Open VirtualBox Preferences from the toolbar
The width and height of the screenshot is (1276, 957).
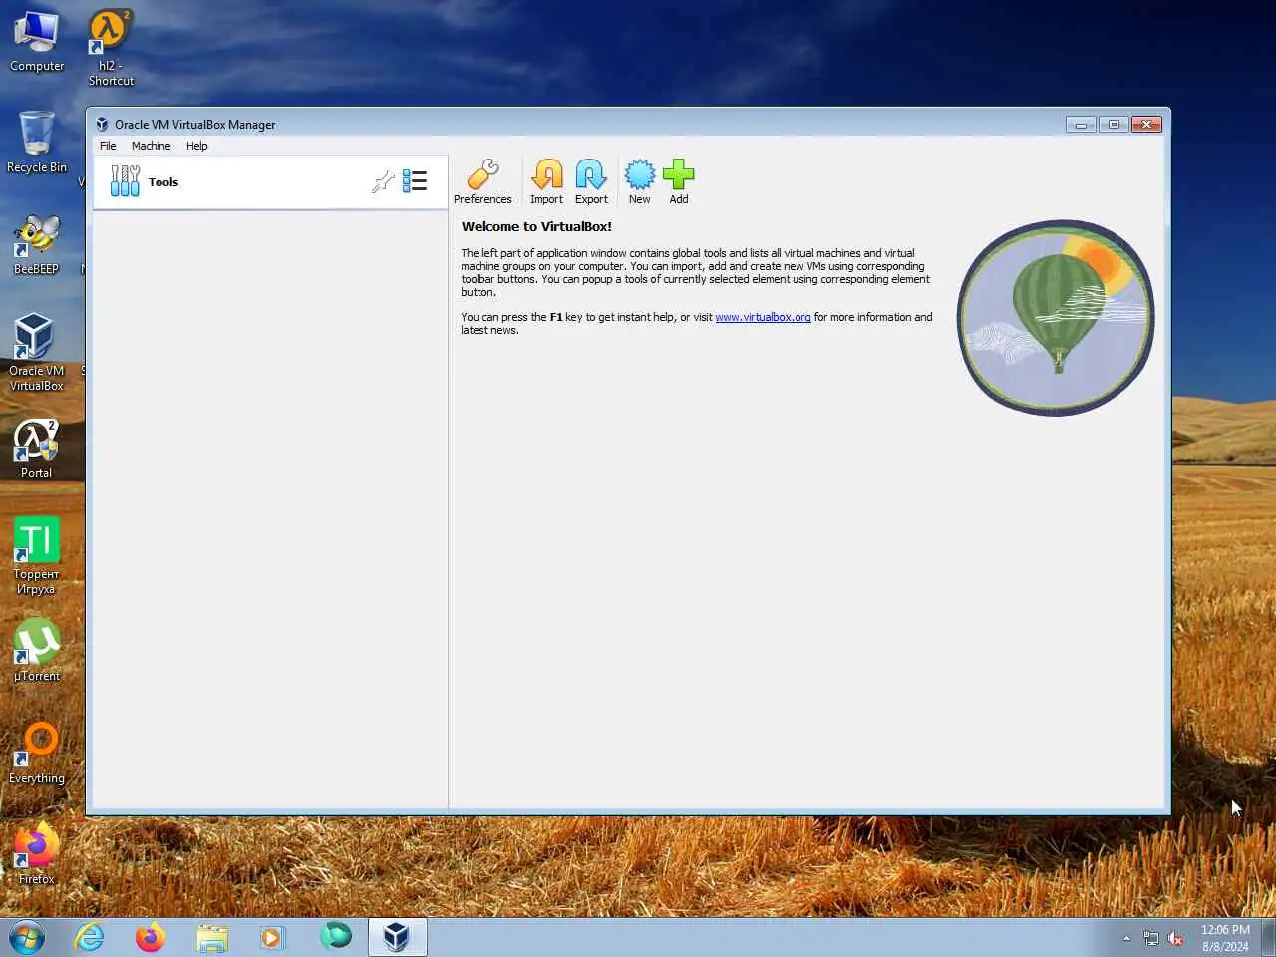pos(482,181)
